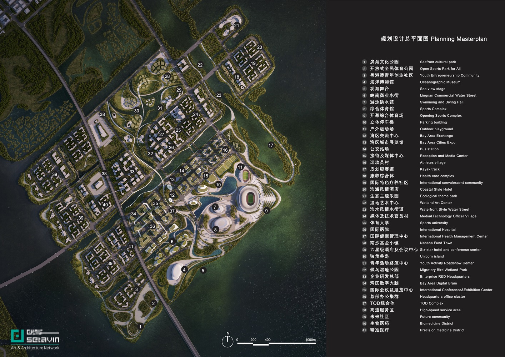Screen dimensions: 505x357
Task: Click the Setavin logo emblem
Action: (17, 336)
